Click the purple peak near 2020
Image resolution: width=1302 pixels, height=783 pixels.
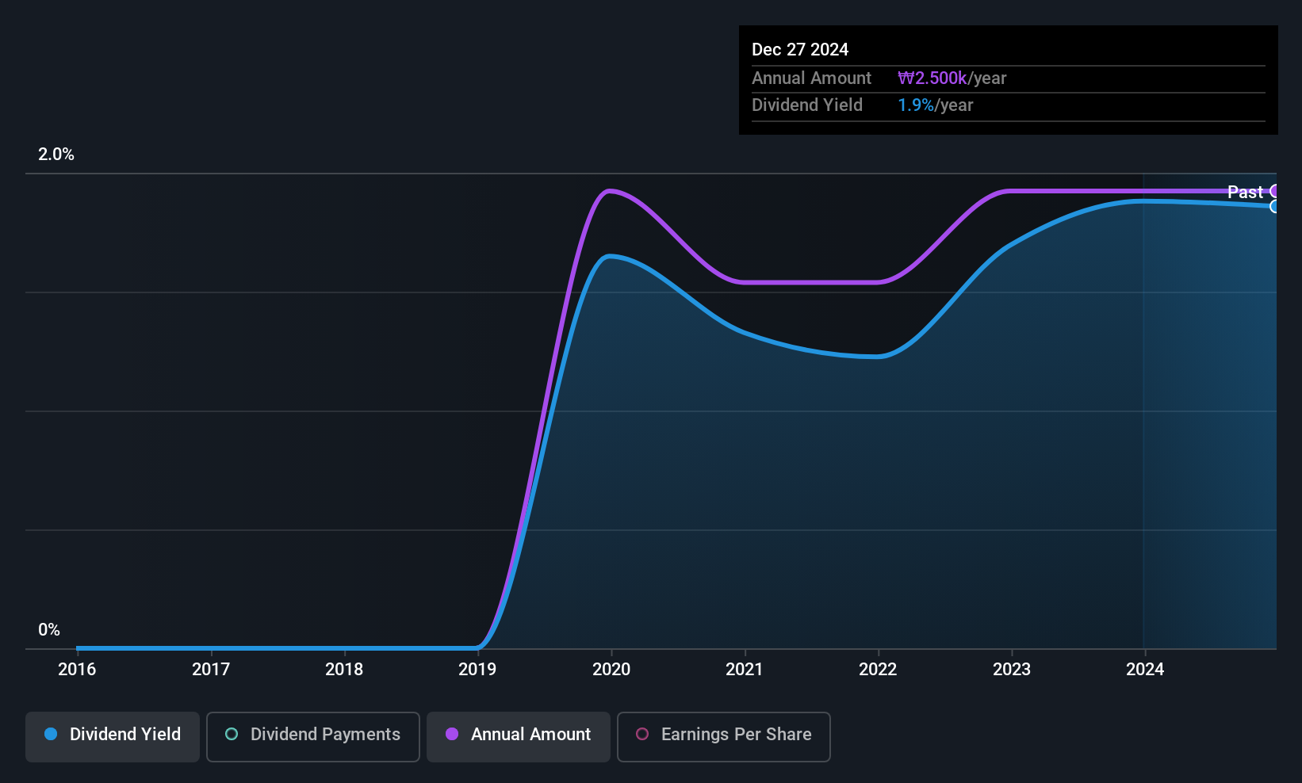pos(609,191)
